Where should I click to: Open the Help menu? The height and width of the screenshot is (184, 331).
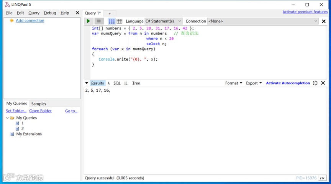pyautogui.click(x=65, y=13)
